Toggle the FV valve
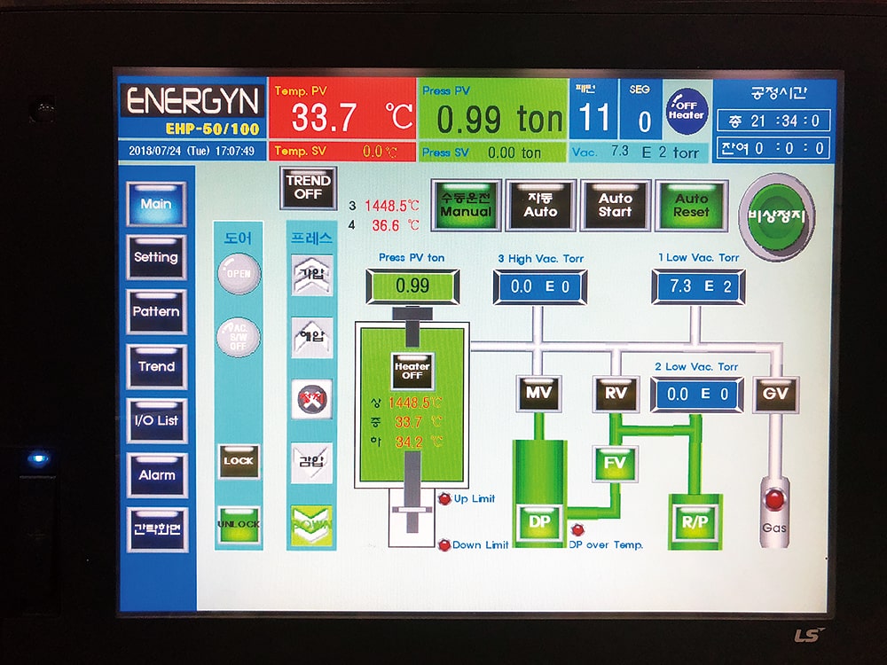Screen dimensions: 887x665 click(615, 464)
